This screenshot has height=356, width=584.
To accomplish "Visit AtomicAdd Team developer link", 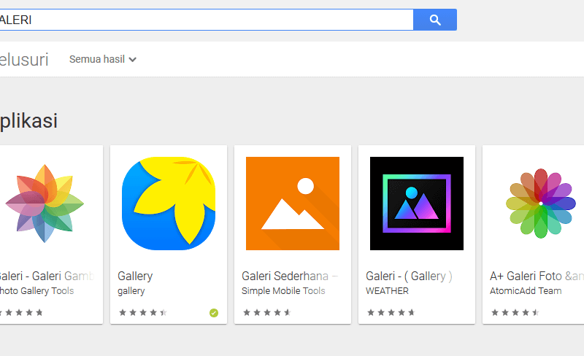I will pos(526,291).
